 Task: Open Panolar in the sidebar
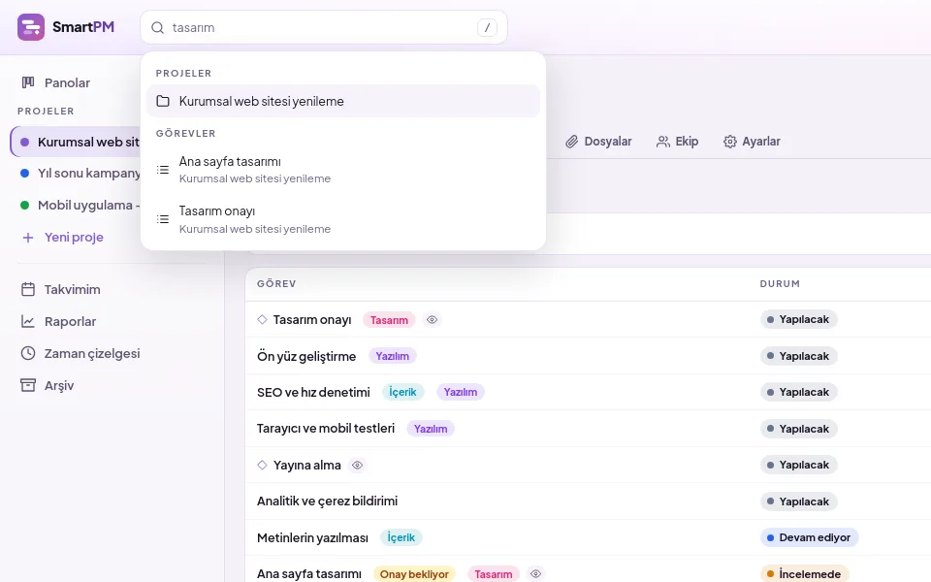[x=67, y=82]
